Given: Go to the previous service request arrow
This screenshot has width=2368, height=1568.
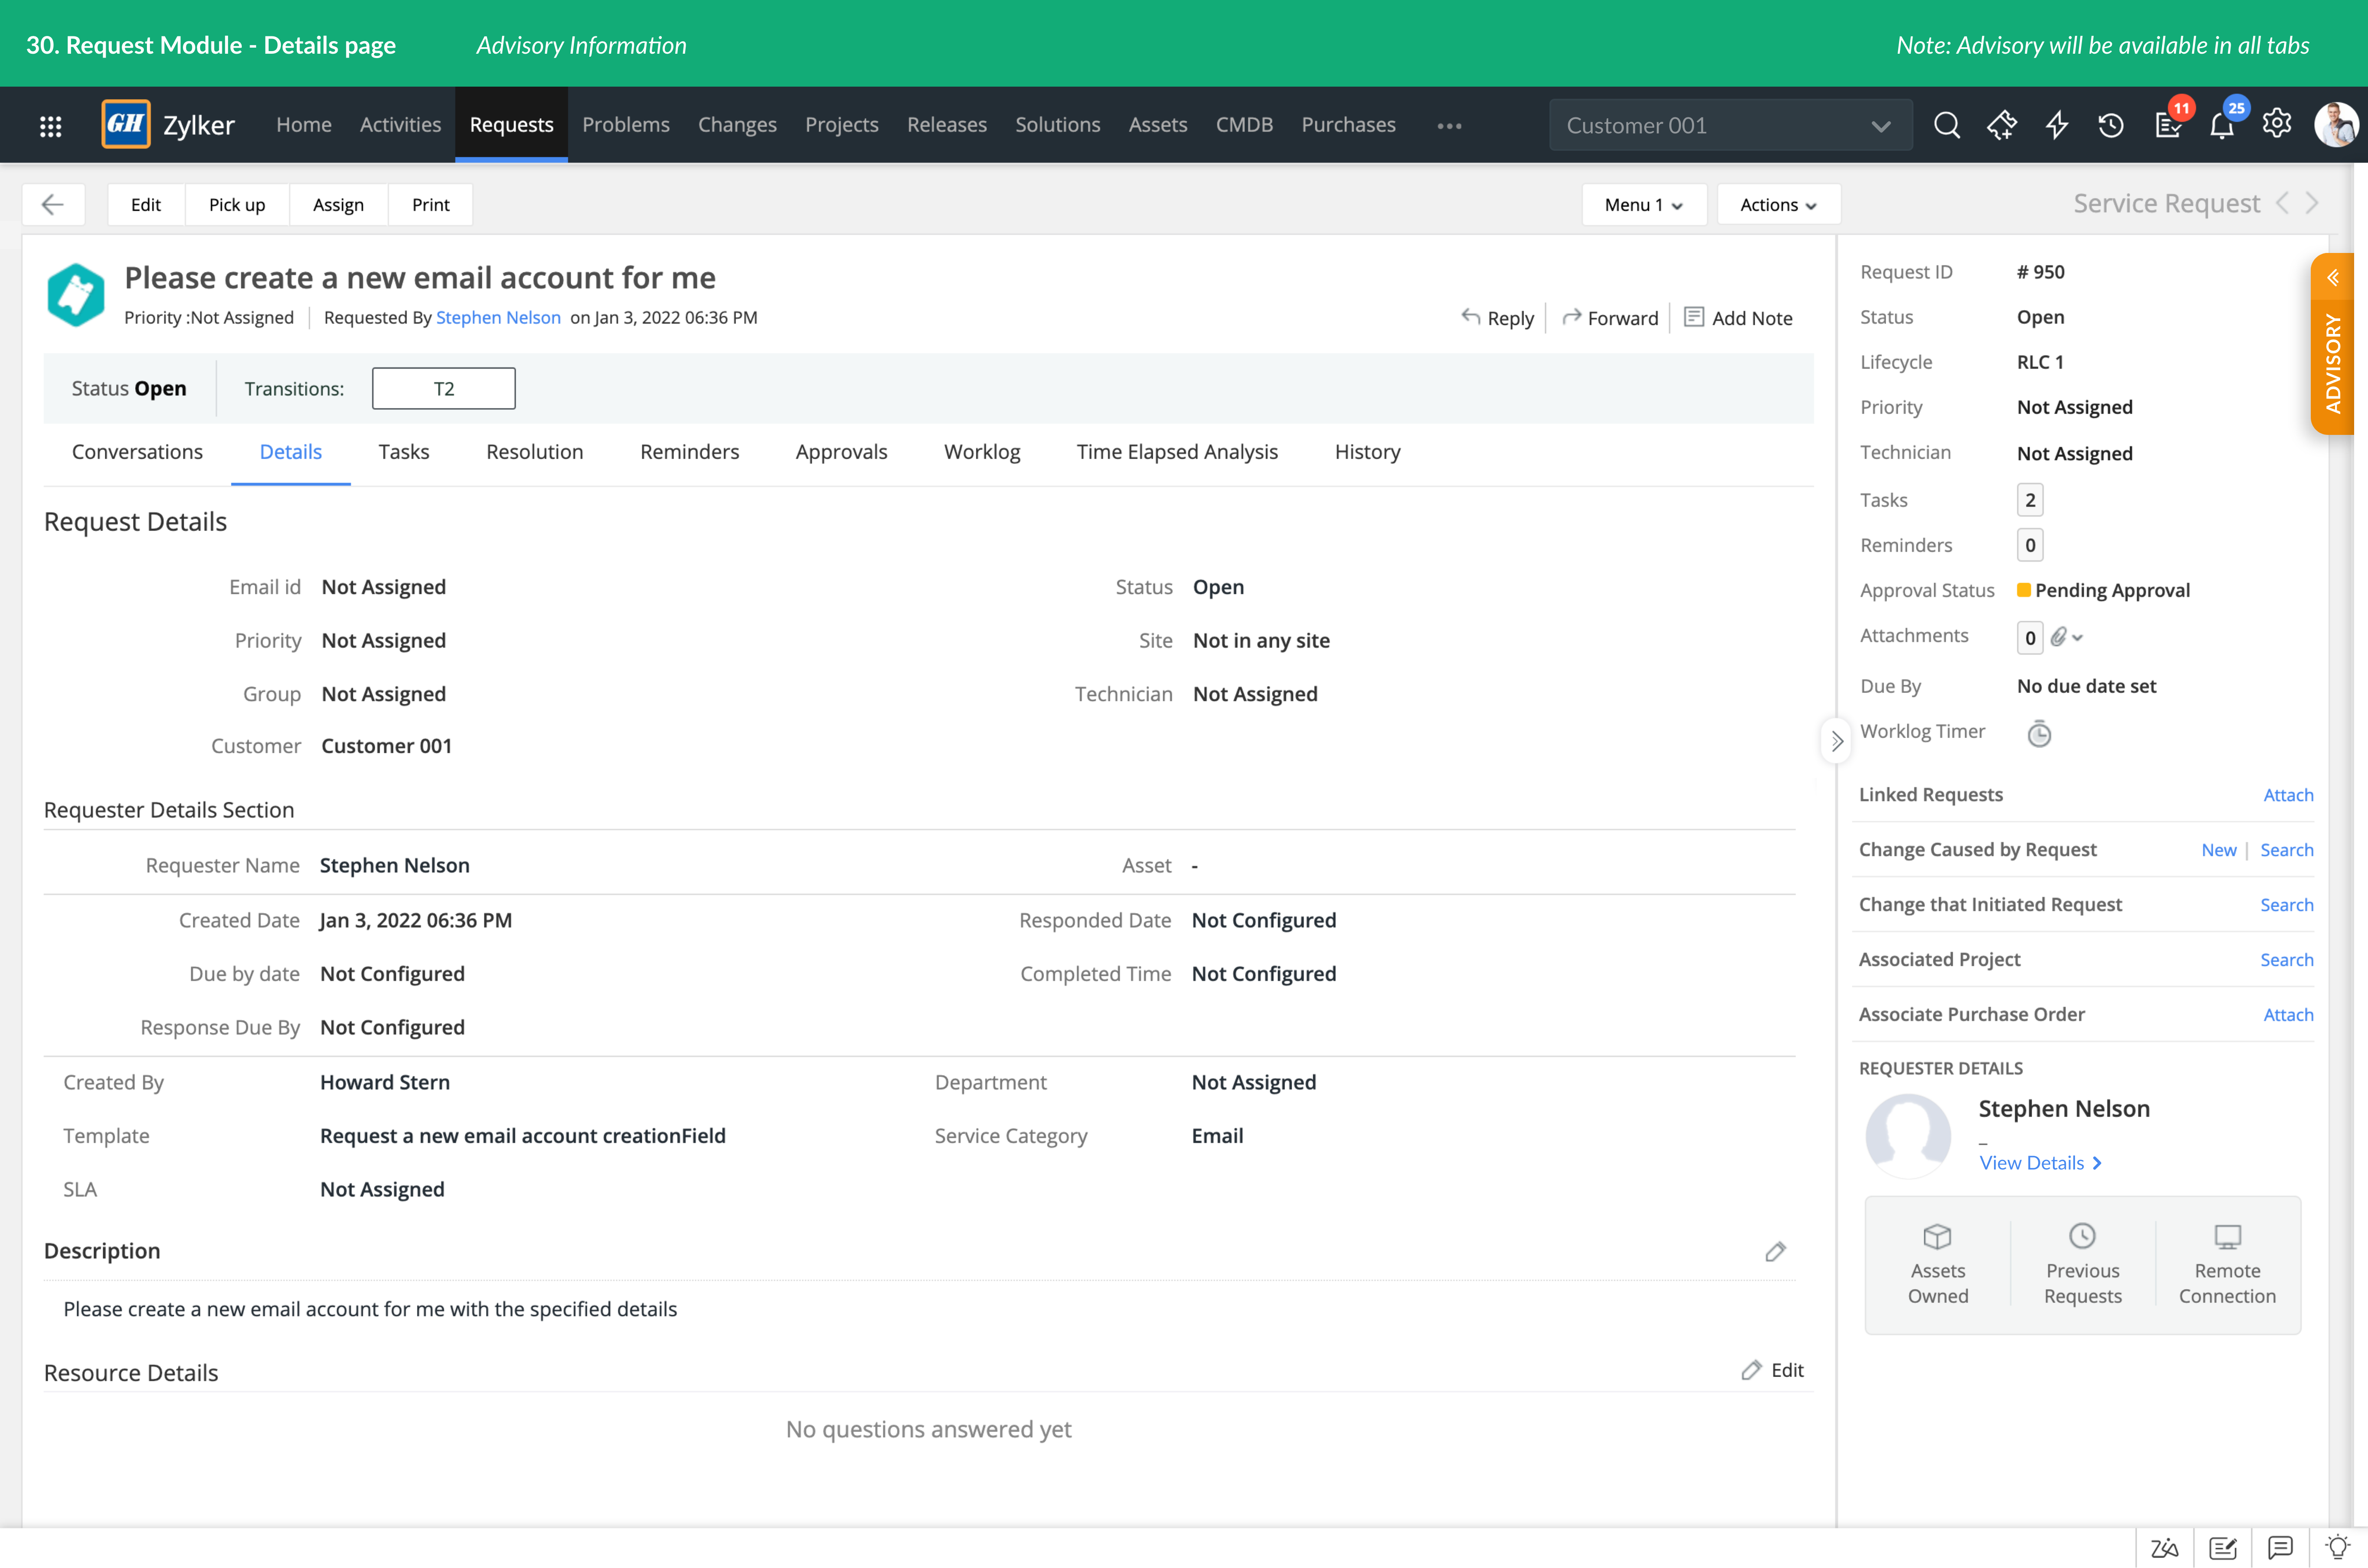Looking at the screenshot, I should (x=2282, y=203).
